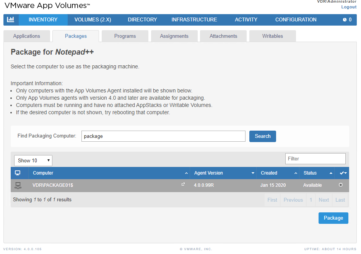Focus the Find Packaging Computer field
The height and width of the screenshot is (254, 361).
pos(163,136)
